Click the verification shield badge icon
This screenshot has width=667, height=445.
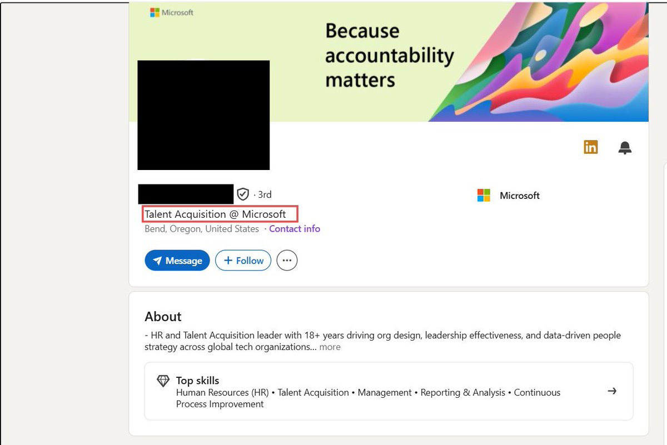point(242,194)
